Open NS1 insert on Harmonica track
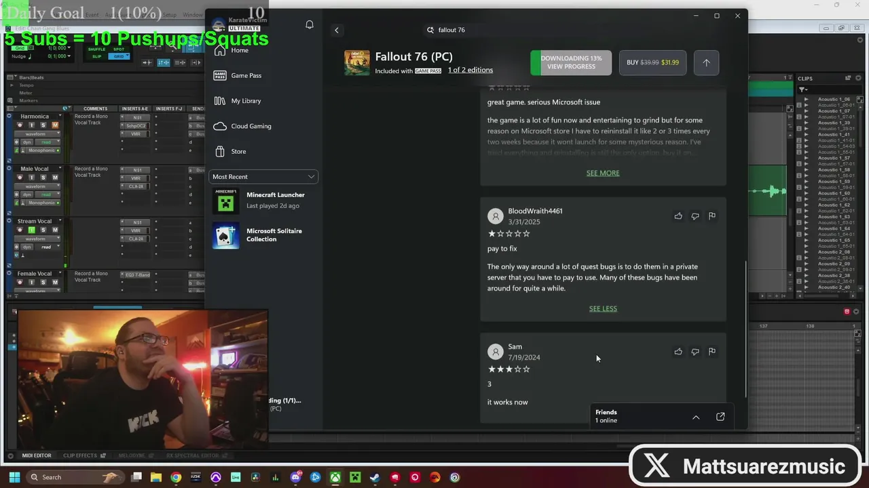Image resolution: width=869 pixels, height=488 pixels. (137, 118)
